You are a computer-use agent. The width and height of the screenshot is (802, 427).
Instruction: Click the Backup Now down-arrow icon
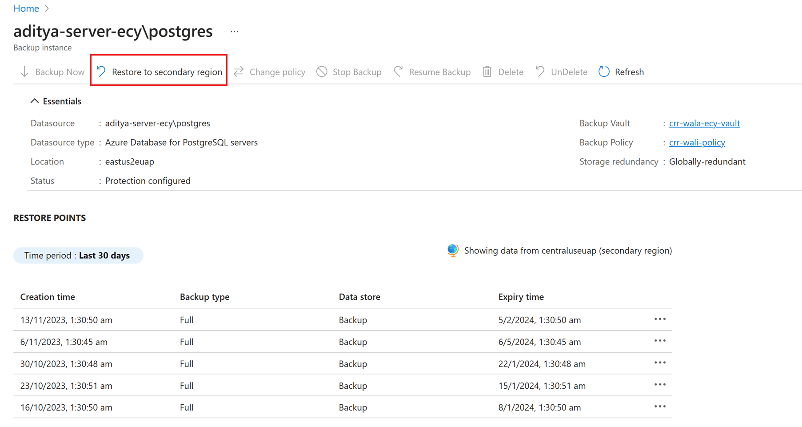(x=24, y=72)
